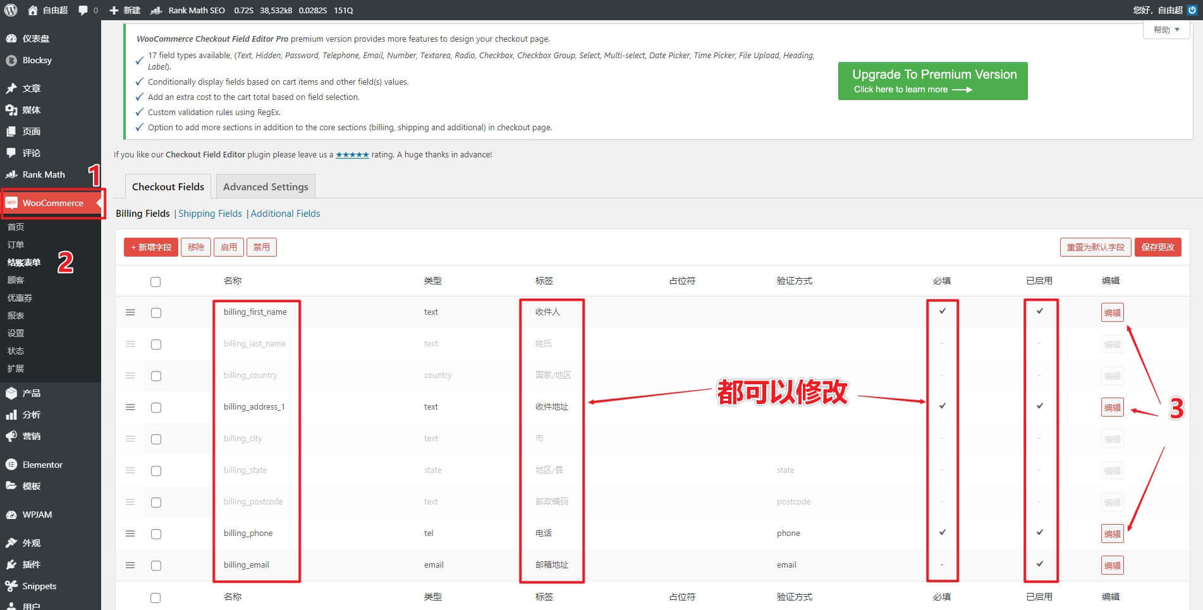Switch to the Advanced Settings tab
Image resolution: width=1203 pixels, height=610 pixels.
click(266, 186)
